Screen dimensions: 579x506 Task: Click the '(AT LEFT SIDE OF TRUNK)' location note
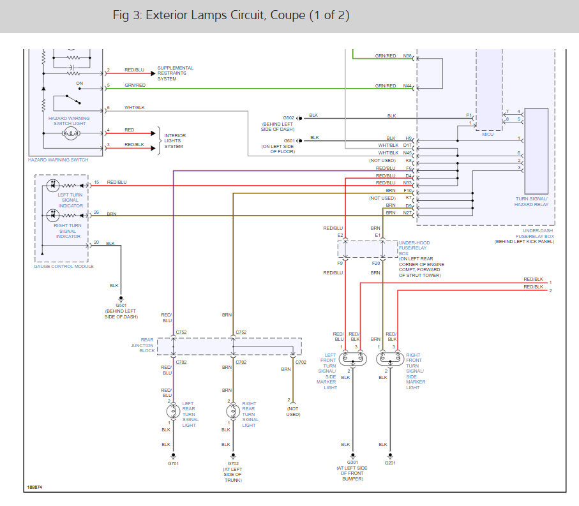(233, 475)
